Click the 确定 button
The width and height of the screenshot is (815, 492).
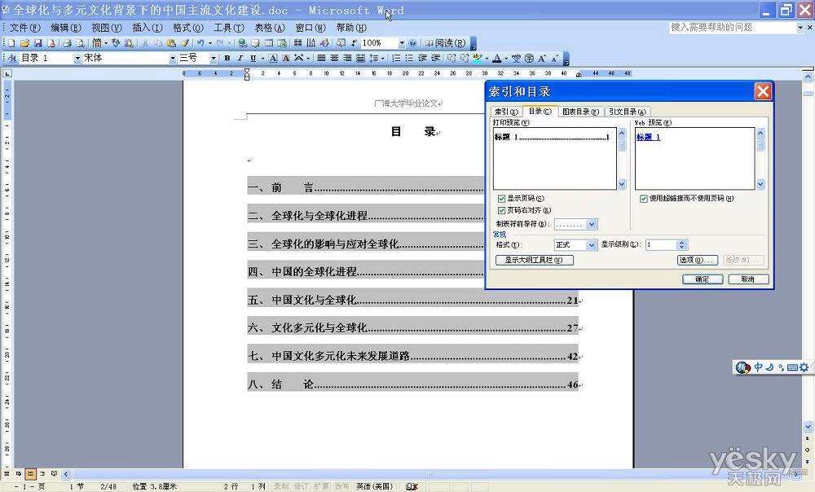[703, 279]
